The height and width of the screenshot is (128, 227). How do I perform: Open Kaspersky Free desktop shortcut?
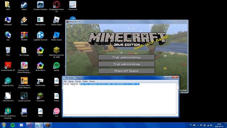coord(8,82)
